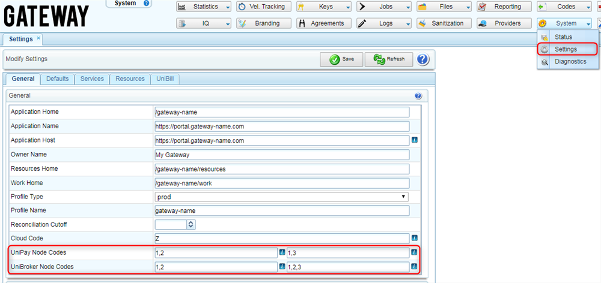
Task: Adjust the Reconciliation Cutoff stepper arrows
Action: pos(191,225)
